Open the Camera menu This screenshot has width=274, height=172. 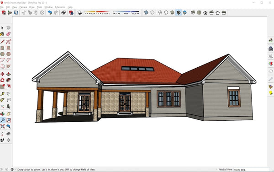pos(23,7)
